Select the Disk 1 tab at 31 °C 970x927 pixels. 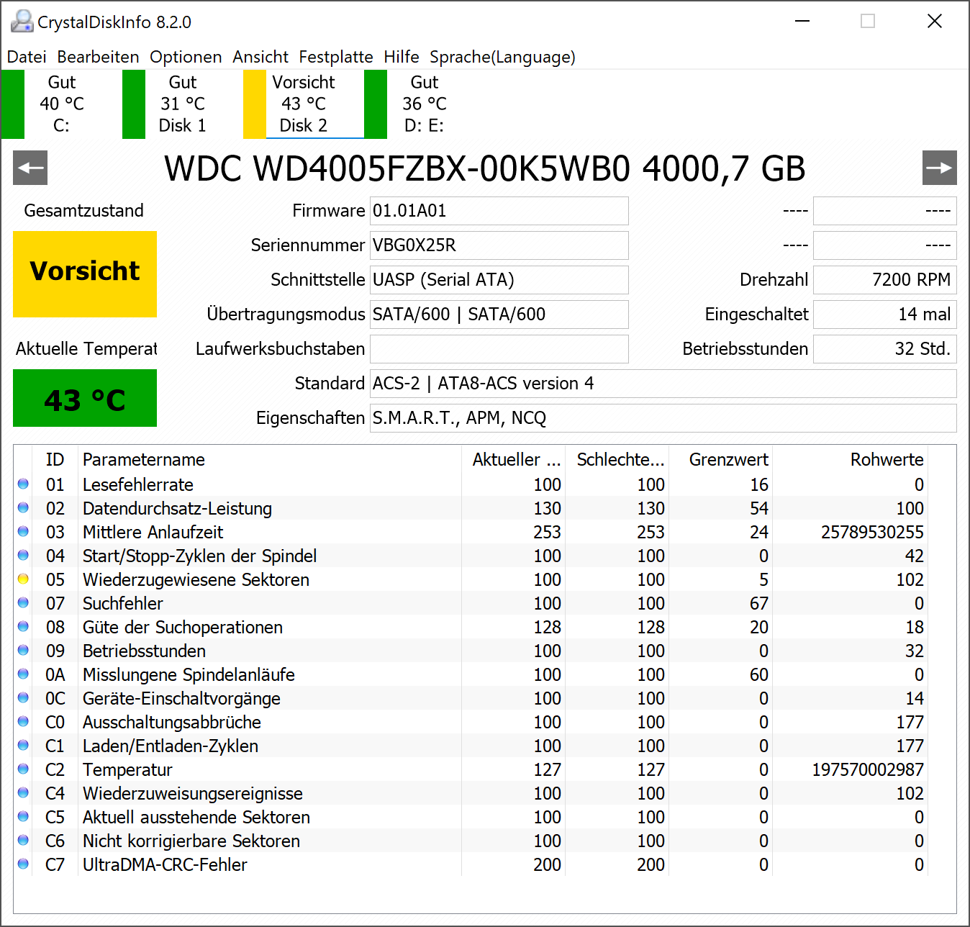click(x=182, y=104)
